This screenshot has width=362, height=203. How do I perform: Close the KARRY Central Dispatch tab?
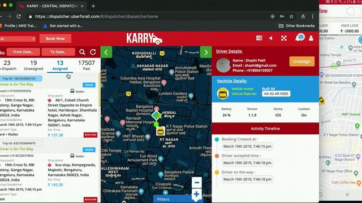pyautogui.click(x=82, y=6)
